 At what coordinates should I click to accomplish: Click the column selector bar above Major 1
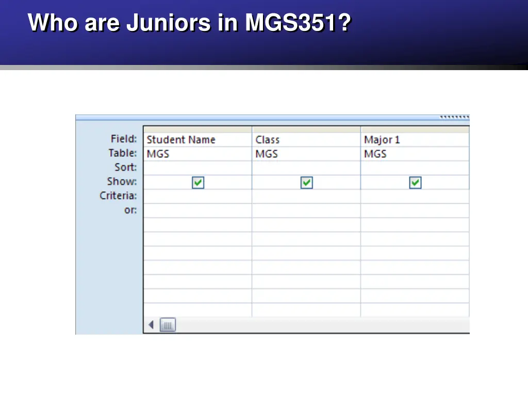(415, 129)
